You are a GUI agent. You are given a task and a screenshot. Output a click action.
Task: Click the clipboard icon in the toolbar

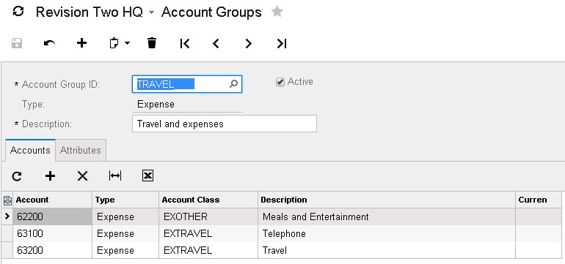(x=114, y=43)
